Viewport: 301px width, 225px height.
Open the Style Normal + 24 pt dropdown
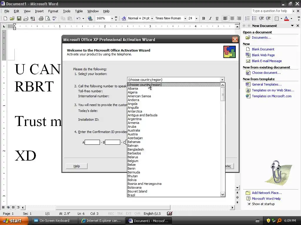[152, 18]
